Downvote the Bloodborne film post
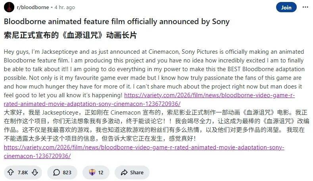 click(x=35, y=172)
